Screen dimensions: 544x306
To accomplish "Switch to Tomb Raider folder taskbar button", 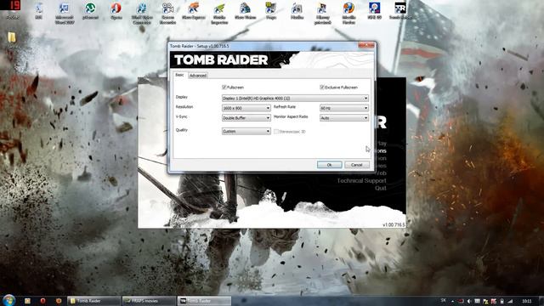I will click(94, 301).
